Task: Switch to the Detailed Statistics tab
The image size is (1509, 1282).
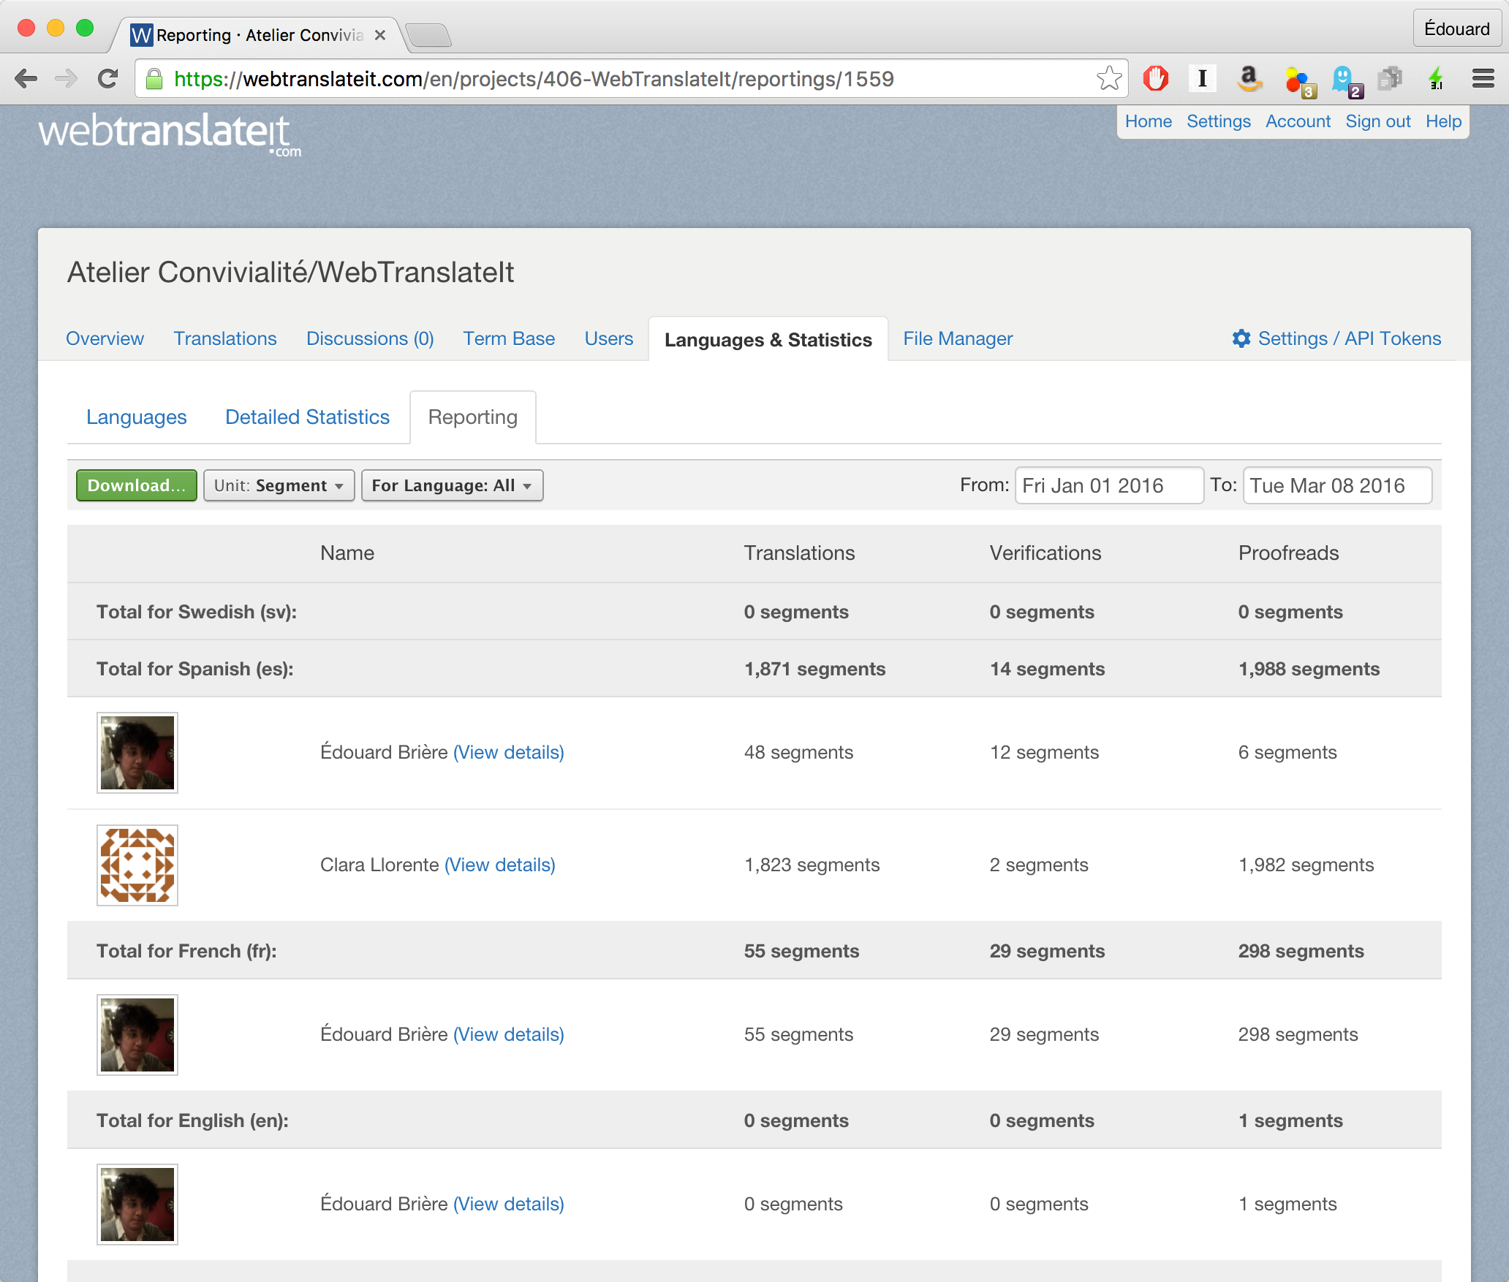Action: [307, 417]
